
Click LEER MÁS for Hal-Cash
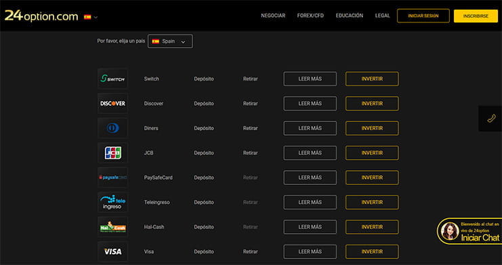pyautogui.click(x=310, y=227)
